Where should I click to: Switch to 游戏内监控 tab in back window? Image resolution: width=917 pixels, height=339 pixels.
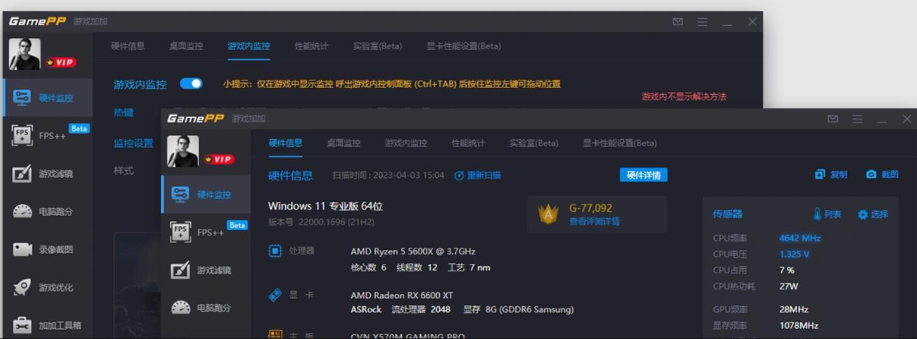tap(248, 46)
